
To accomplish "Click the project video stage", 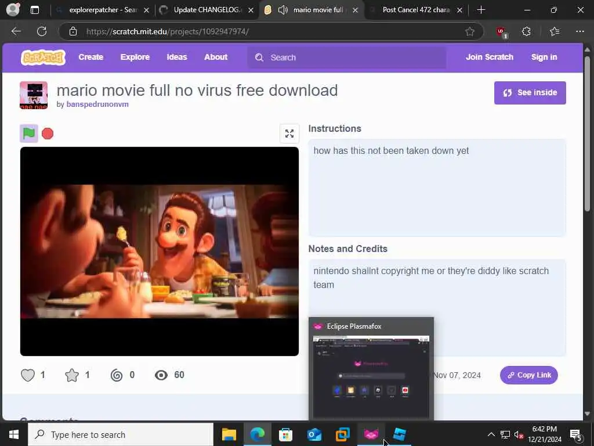I will pyautogui.click(x=159, y=251).
